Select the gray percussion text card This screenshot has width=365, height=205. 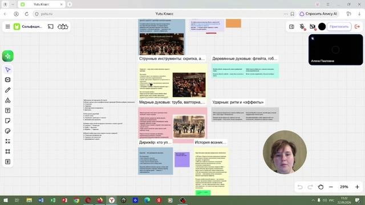(x=245, y=114)
